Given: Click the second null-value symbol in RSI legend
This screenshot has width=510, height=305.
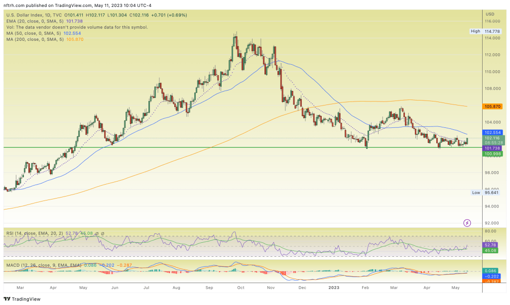Looking at the screenshot, I should coord(103,232).
